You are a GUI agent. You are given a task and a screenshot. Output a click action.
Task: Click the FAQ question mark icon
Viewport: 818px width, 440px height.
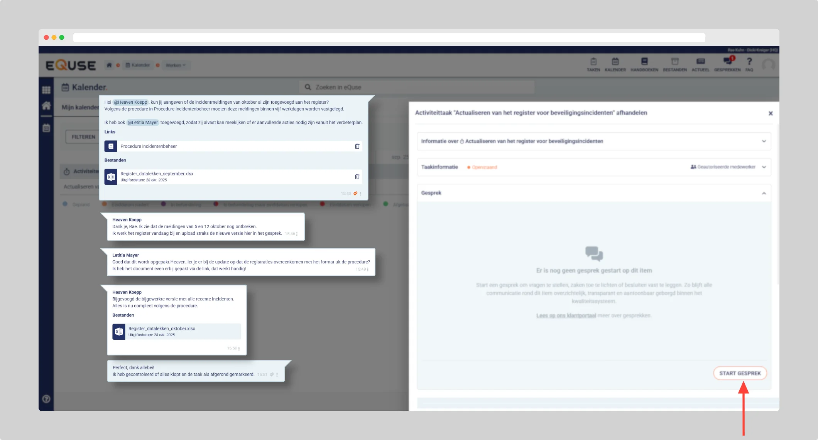point(749,64)
